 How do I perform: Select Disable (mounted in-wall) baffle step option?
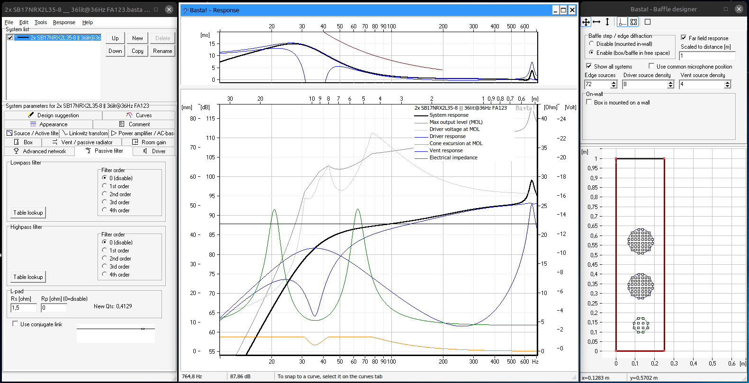tap(591, 44)
